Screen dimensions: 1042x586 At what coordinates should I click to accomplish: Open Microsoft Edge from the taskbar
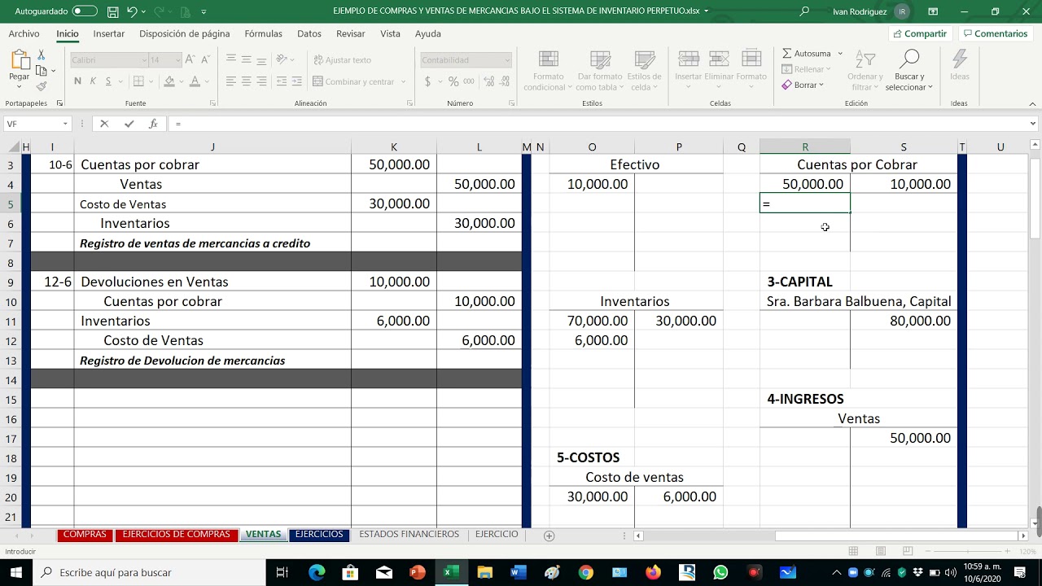point(317,572)
